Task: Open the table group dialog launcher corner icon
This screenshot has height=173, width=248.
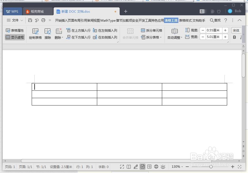Action: [118, 42]
